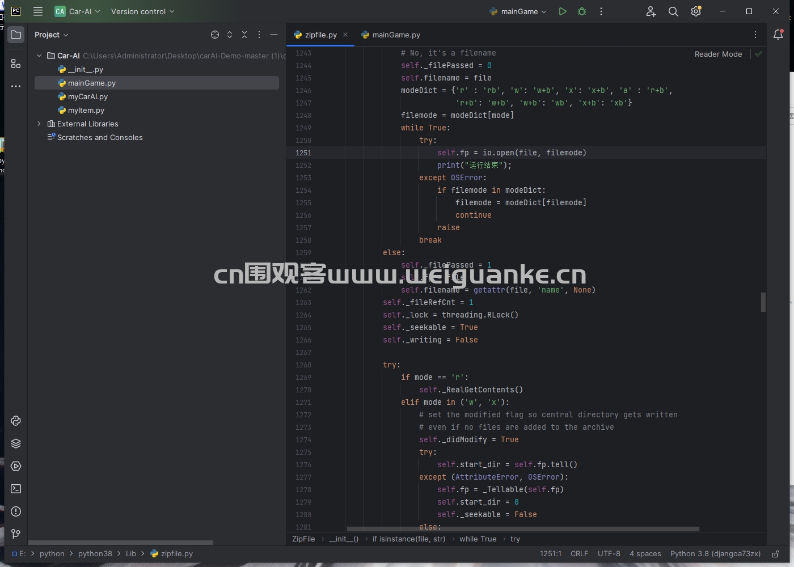This screenshot has height=567, width=794.
Task: Click code line with io.open
Action: pyautogui.click(x=512, y=153)
